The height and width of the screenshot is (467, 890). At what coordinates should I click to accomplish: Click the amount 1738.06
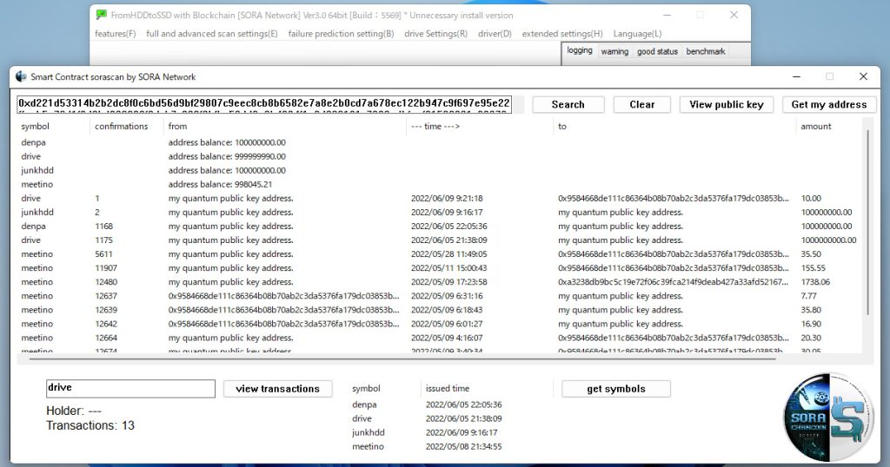click(815, 281)
